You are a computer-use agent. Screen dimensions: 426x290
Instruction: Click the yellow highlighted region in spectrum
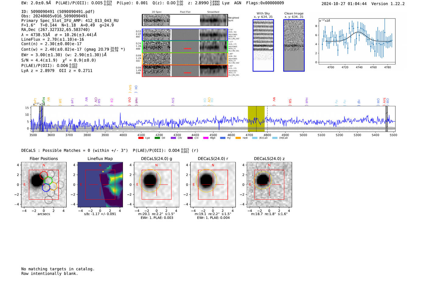click(x=256, y=119)
